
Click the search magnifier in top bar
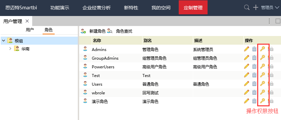[x=247, y=7]
